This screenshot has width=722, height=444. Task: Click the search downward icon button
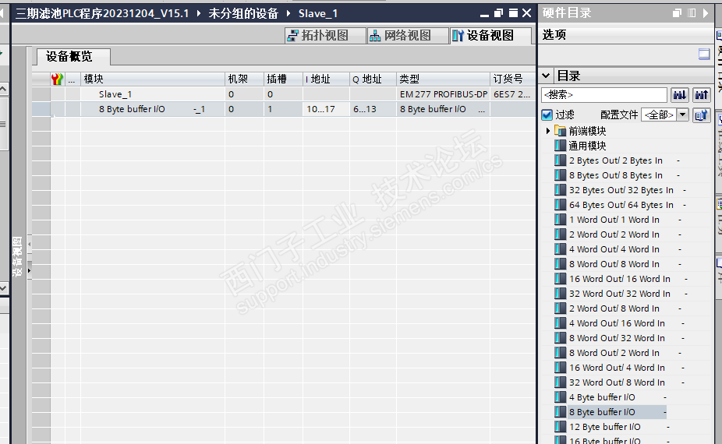[x=680, y=95]
